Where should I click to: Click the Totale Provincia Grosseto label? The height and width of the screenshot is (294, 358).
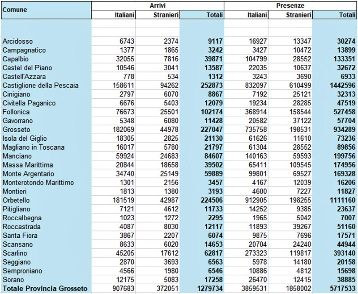(45, 288)
